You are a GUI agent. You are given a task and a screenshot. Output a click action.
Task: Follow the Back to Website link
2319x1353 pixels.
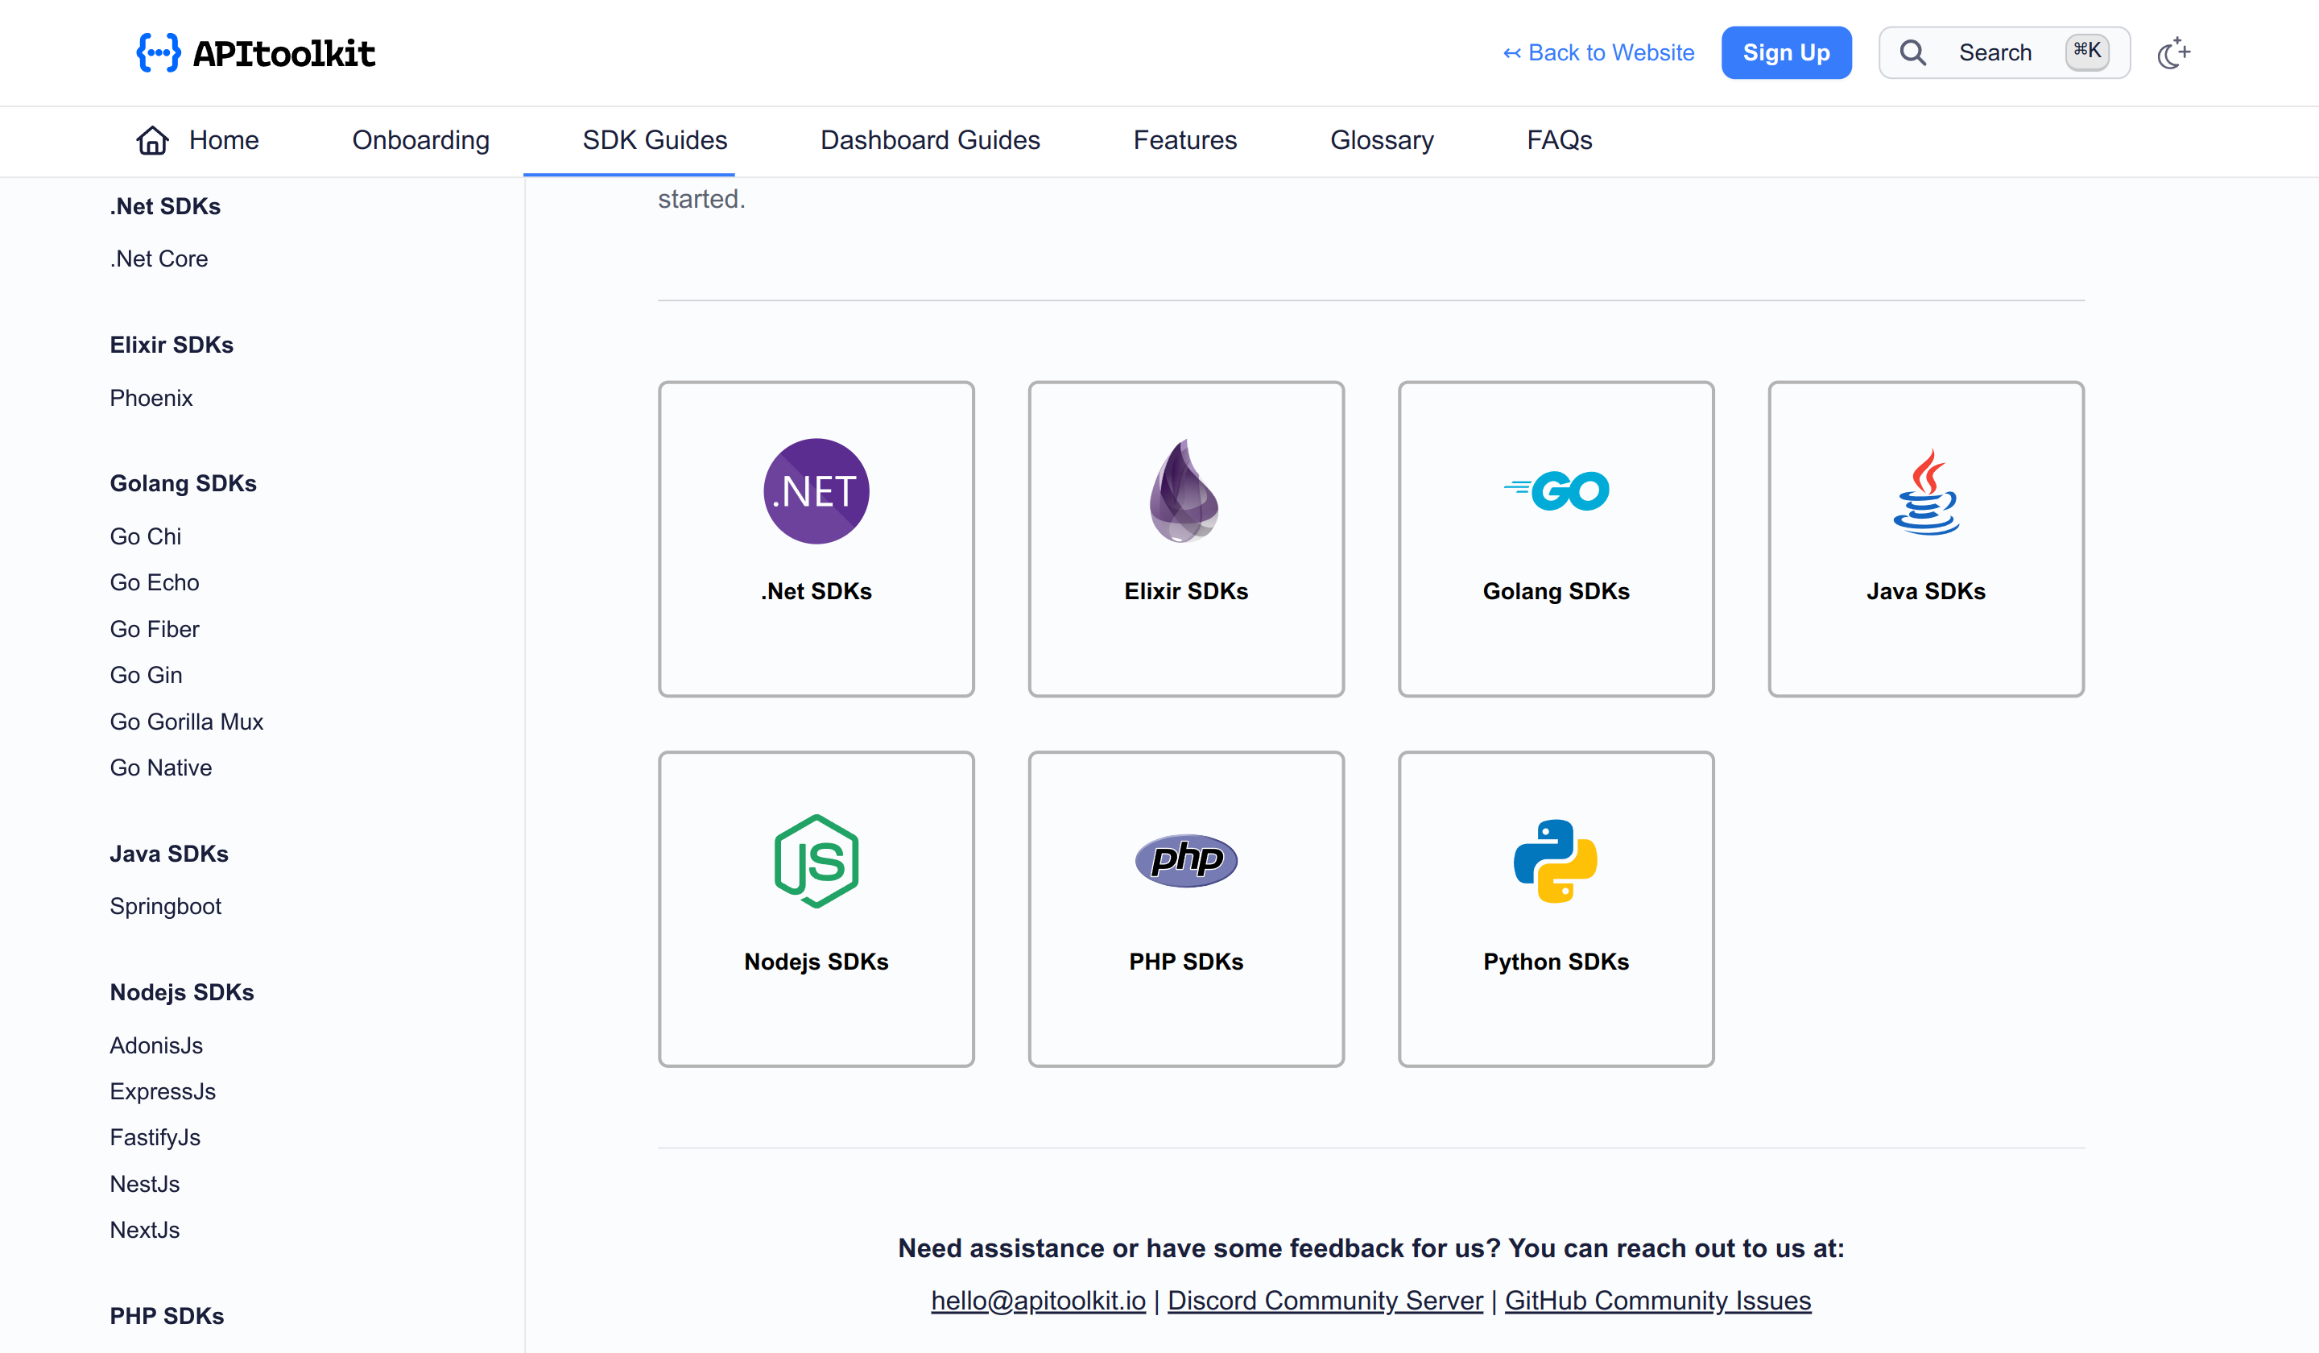1598,52
